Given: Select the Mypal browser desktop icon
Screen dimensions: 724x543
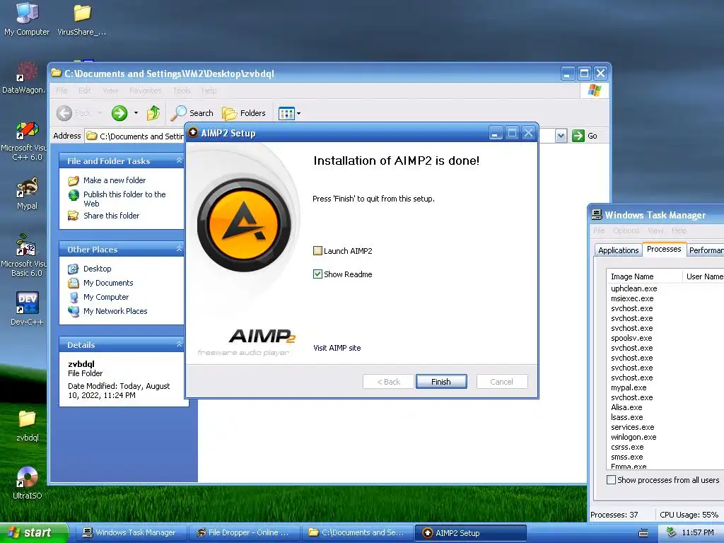Looking at the screenshot, I should click(x=27, y=193).
